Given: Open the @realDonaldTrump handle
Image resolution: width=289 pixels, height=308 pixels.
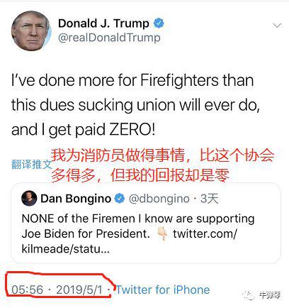Looking at the screenshot, I should tap(109, 38).
